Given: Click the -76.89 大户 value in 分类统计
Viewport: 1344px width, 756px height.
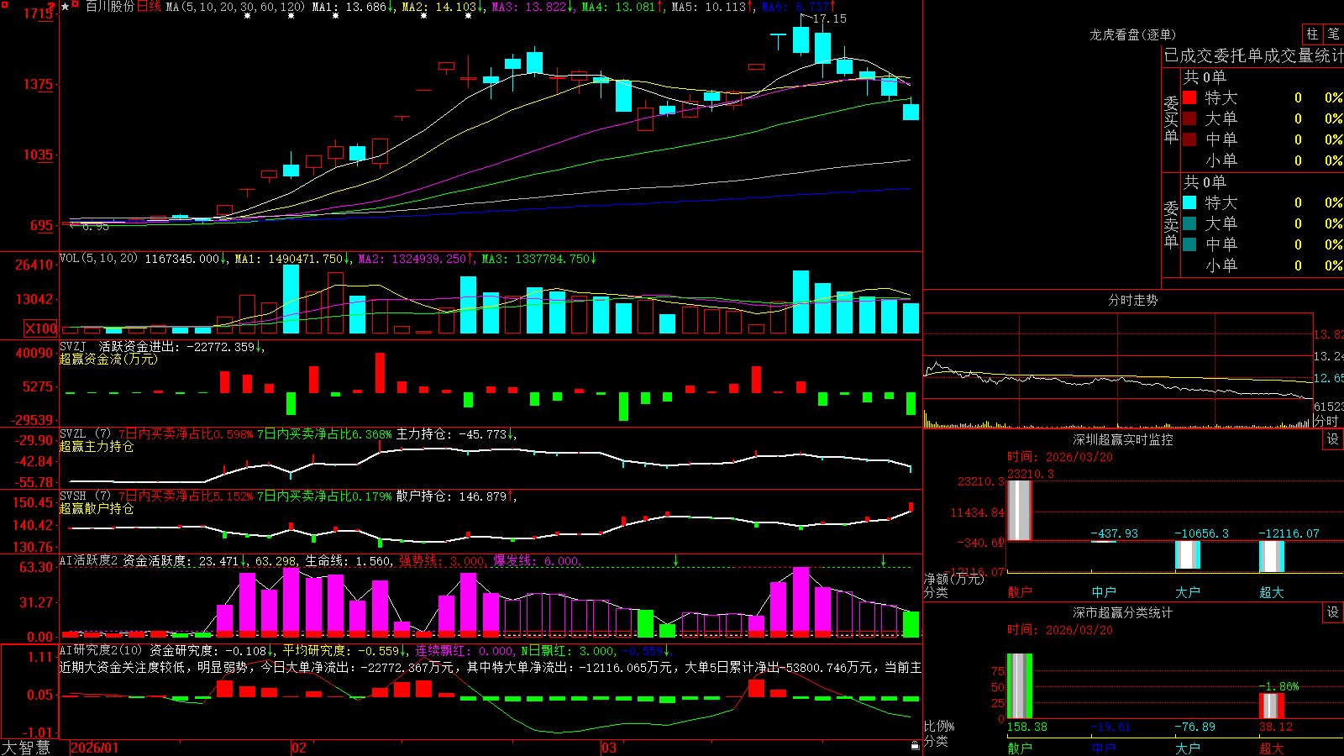Looking at the screenshot, I should (x=1194, y=727).
